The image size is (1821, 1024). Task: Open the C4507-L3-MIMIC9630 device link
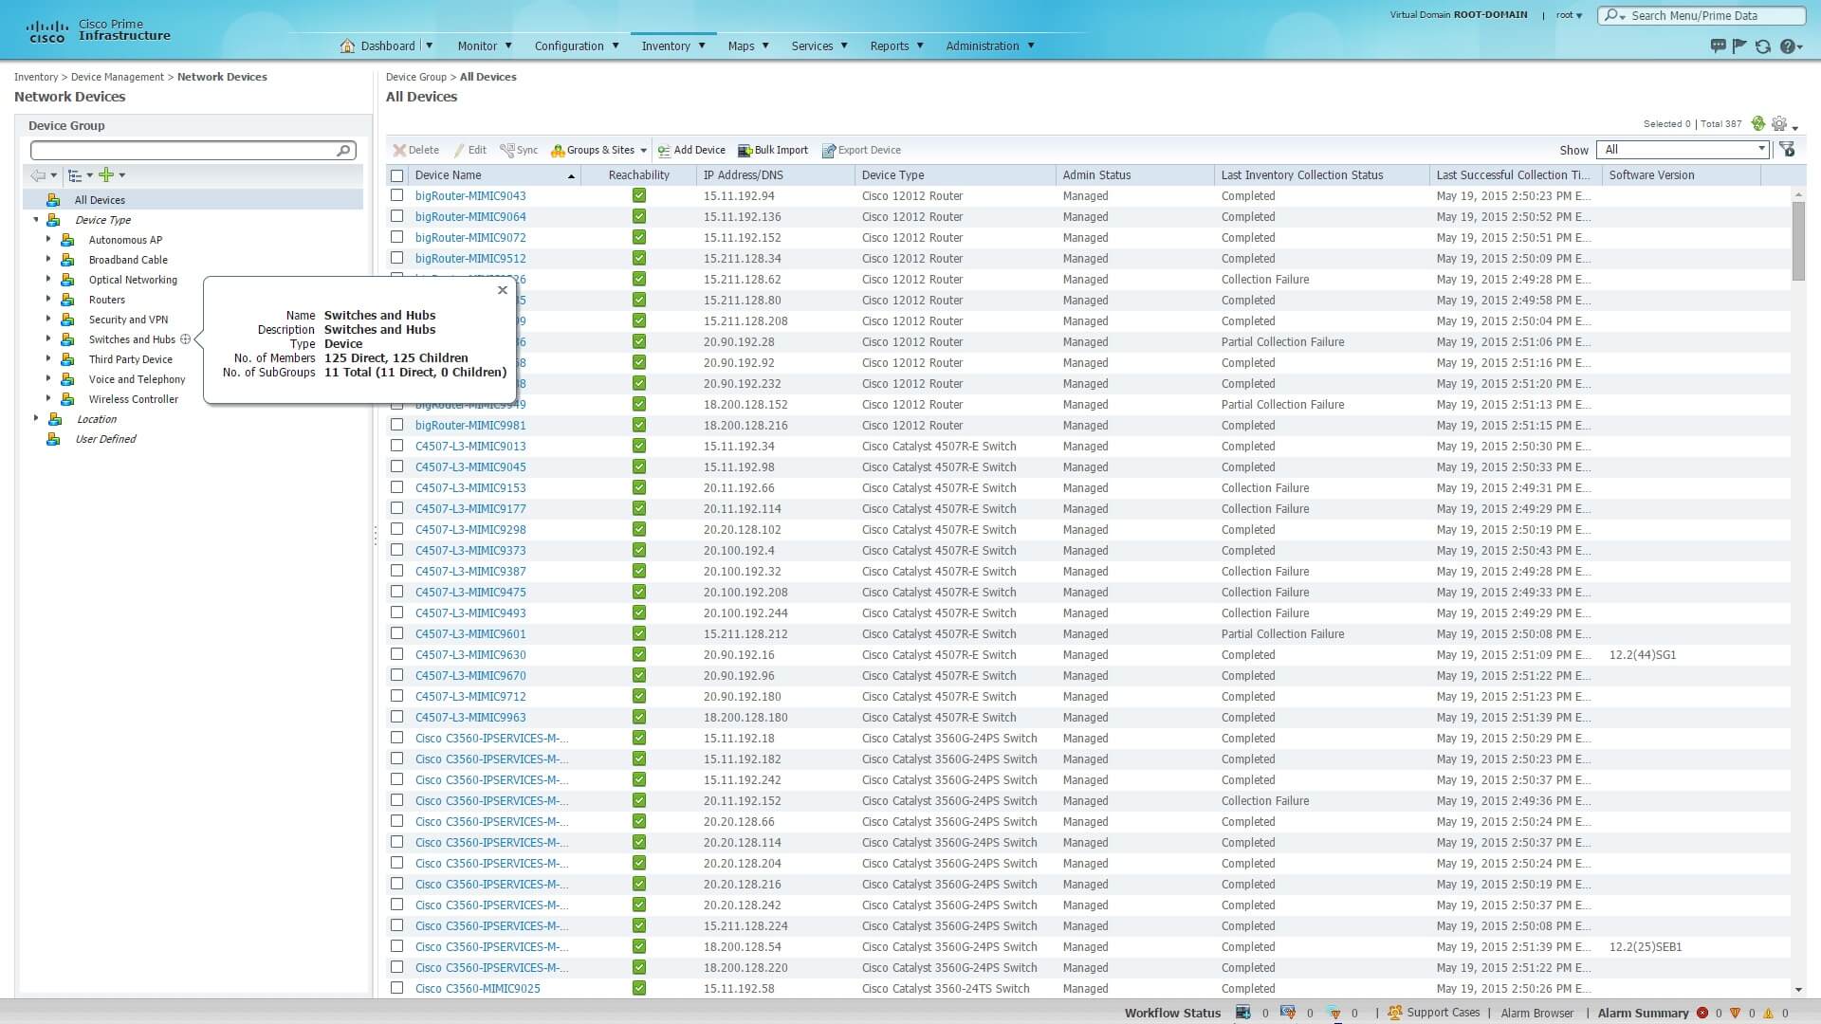[x=470, y=654]
